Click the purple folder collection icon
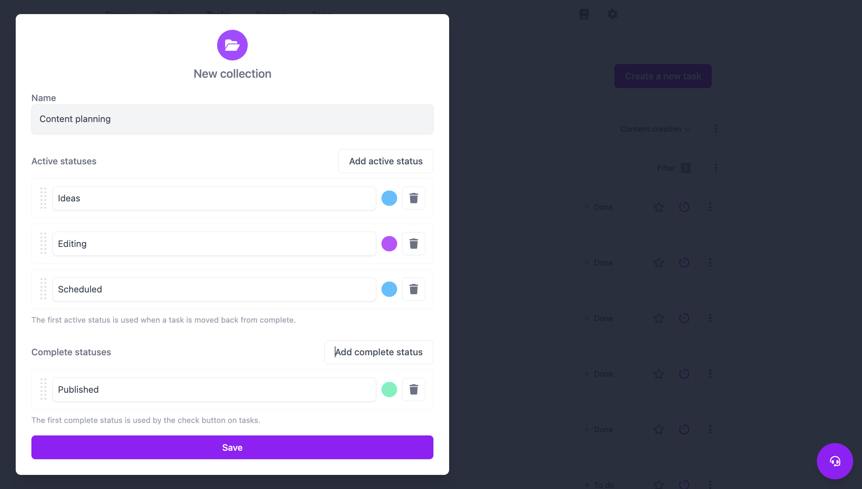 (x=232, y=45)
